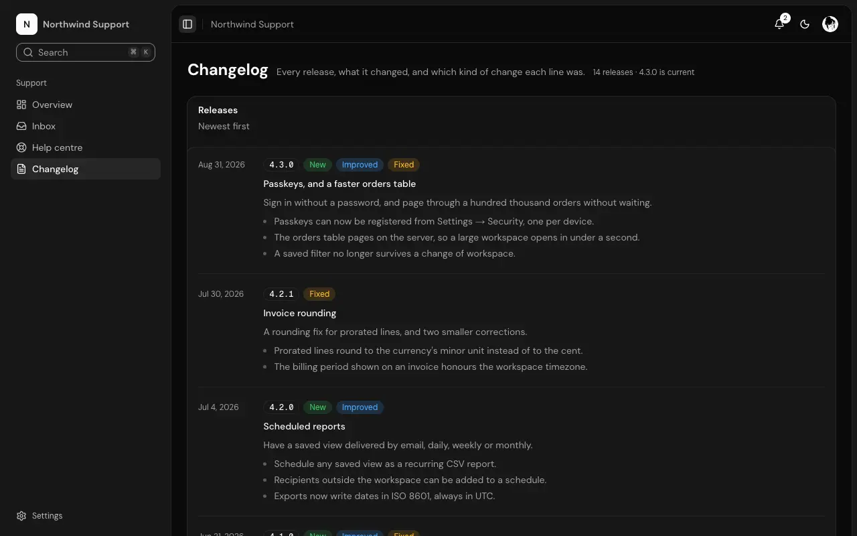Image resolution: width=857 pixels, height=536 pixels.
Task: Click the Northwind Support logo tile
Action: (x=27, y=24)
